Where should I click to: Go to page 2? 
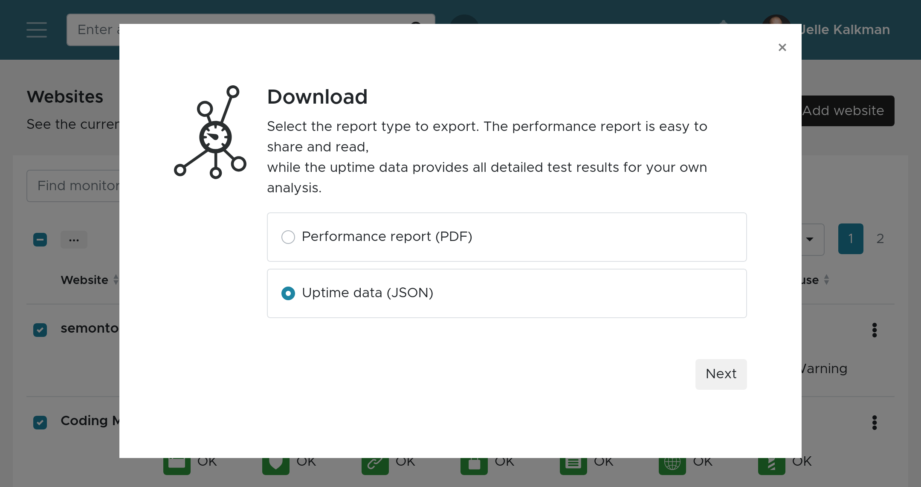coord(880,239)
